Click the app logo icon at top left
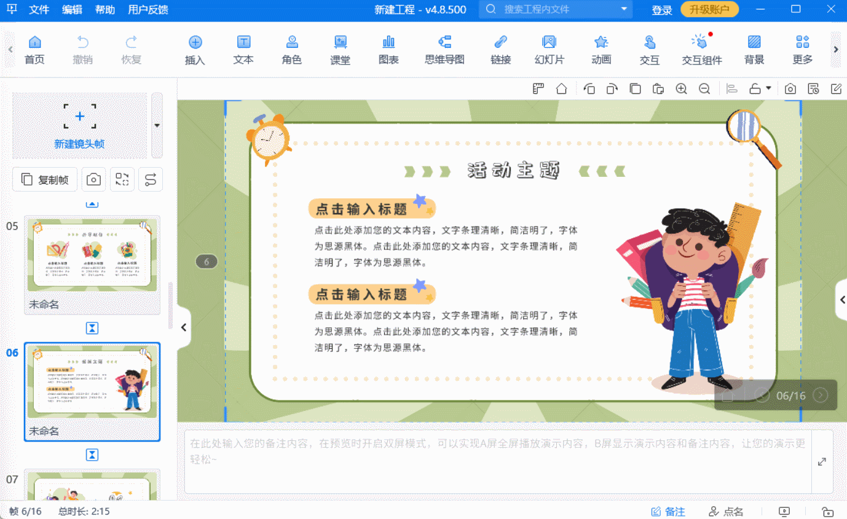Image resolution: width=847 pixels, height=519 pixels. point(12,9)
